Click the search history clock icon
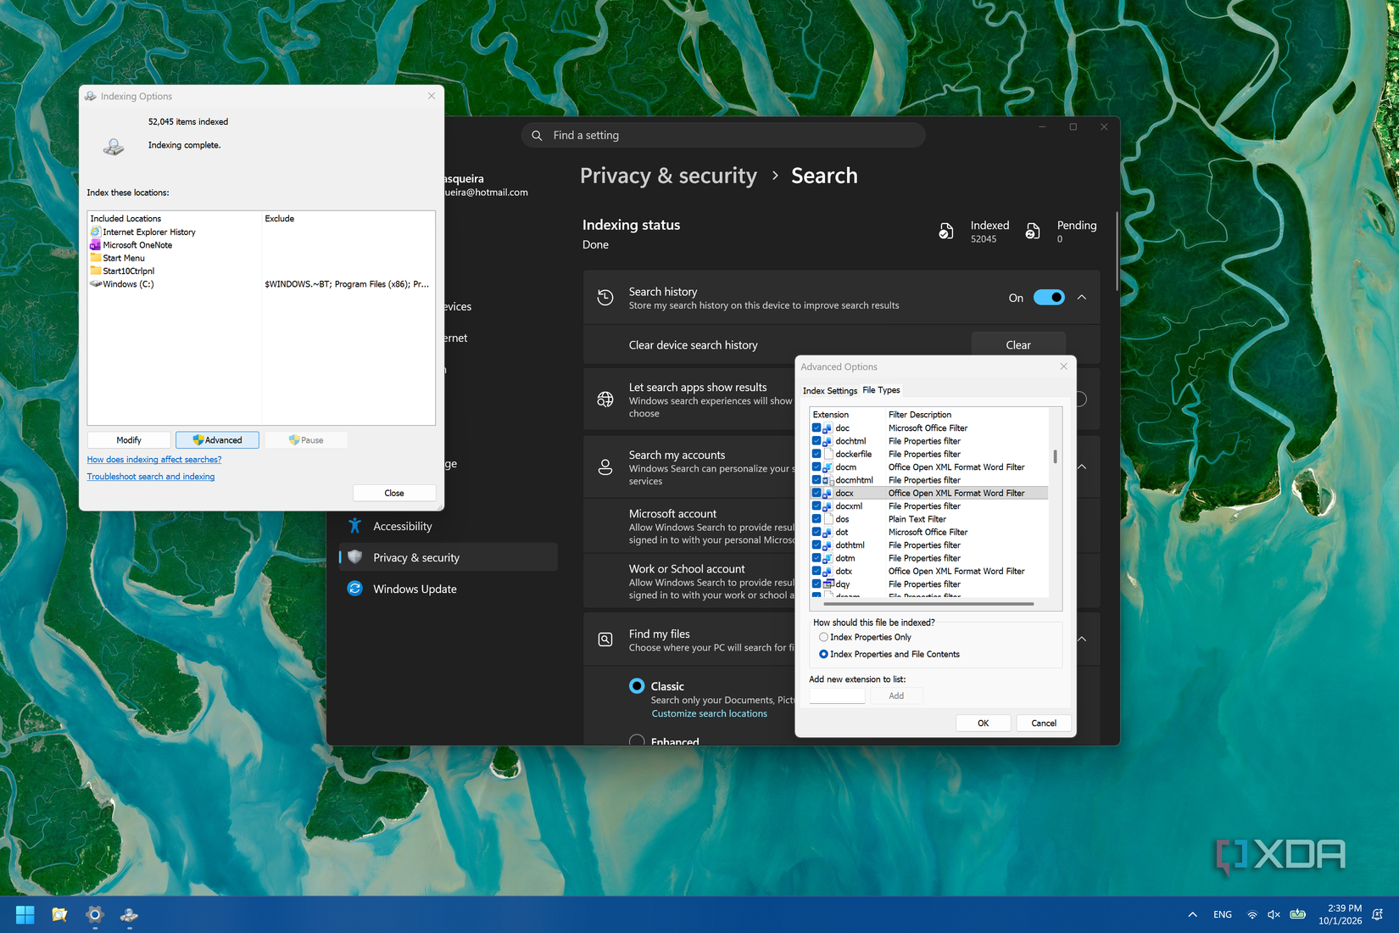Image resolution: width=1399 pixels, height=933 pixels. click(x=605, y=298)
